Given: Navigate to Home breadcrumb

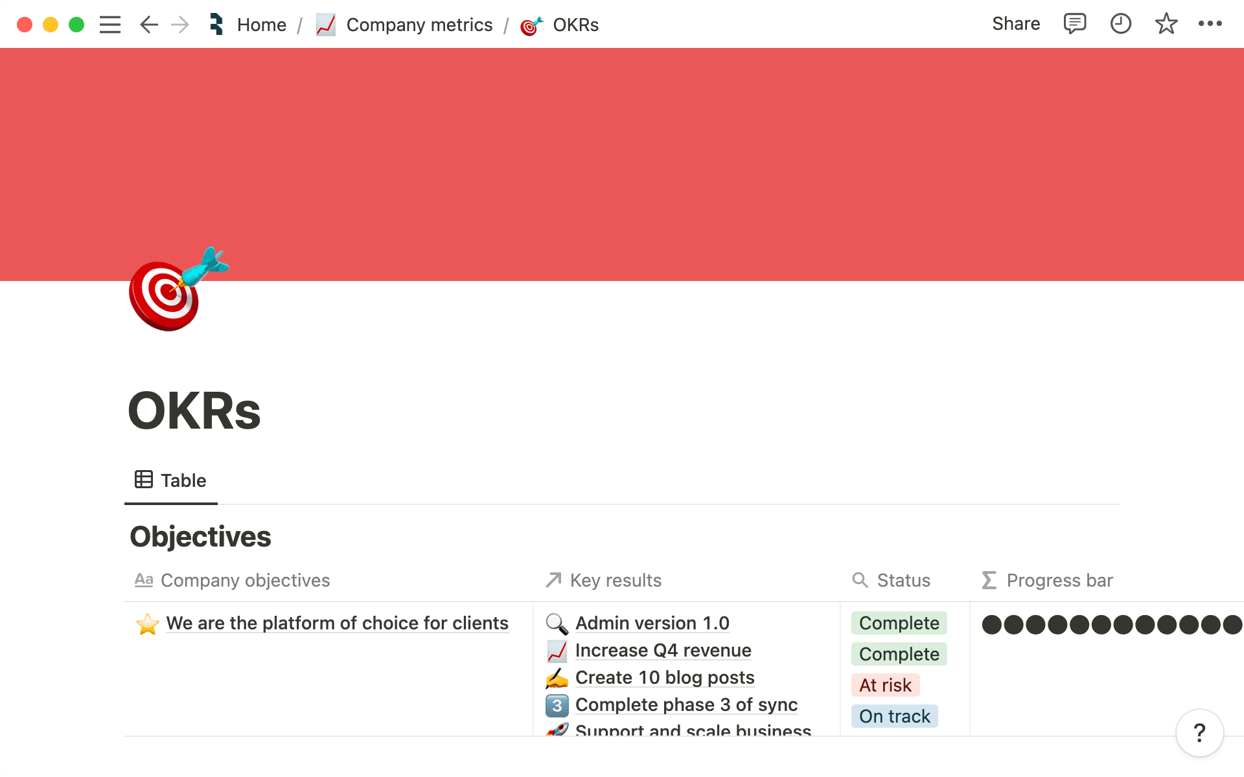Looking at the screenshot, I should pyautogui.click(x=261, y=25).
